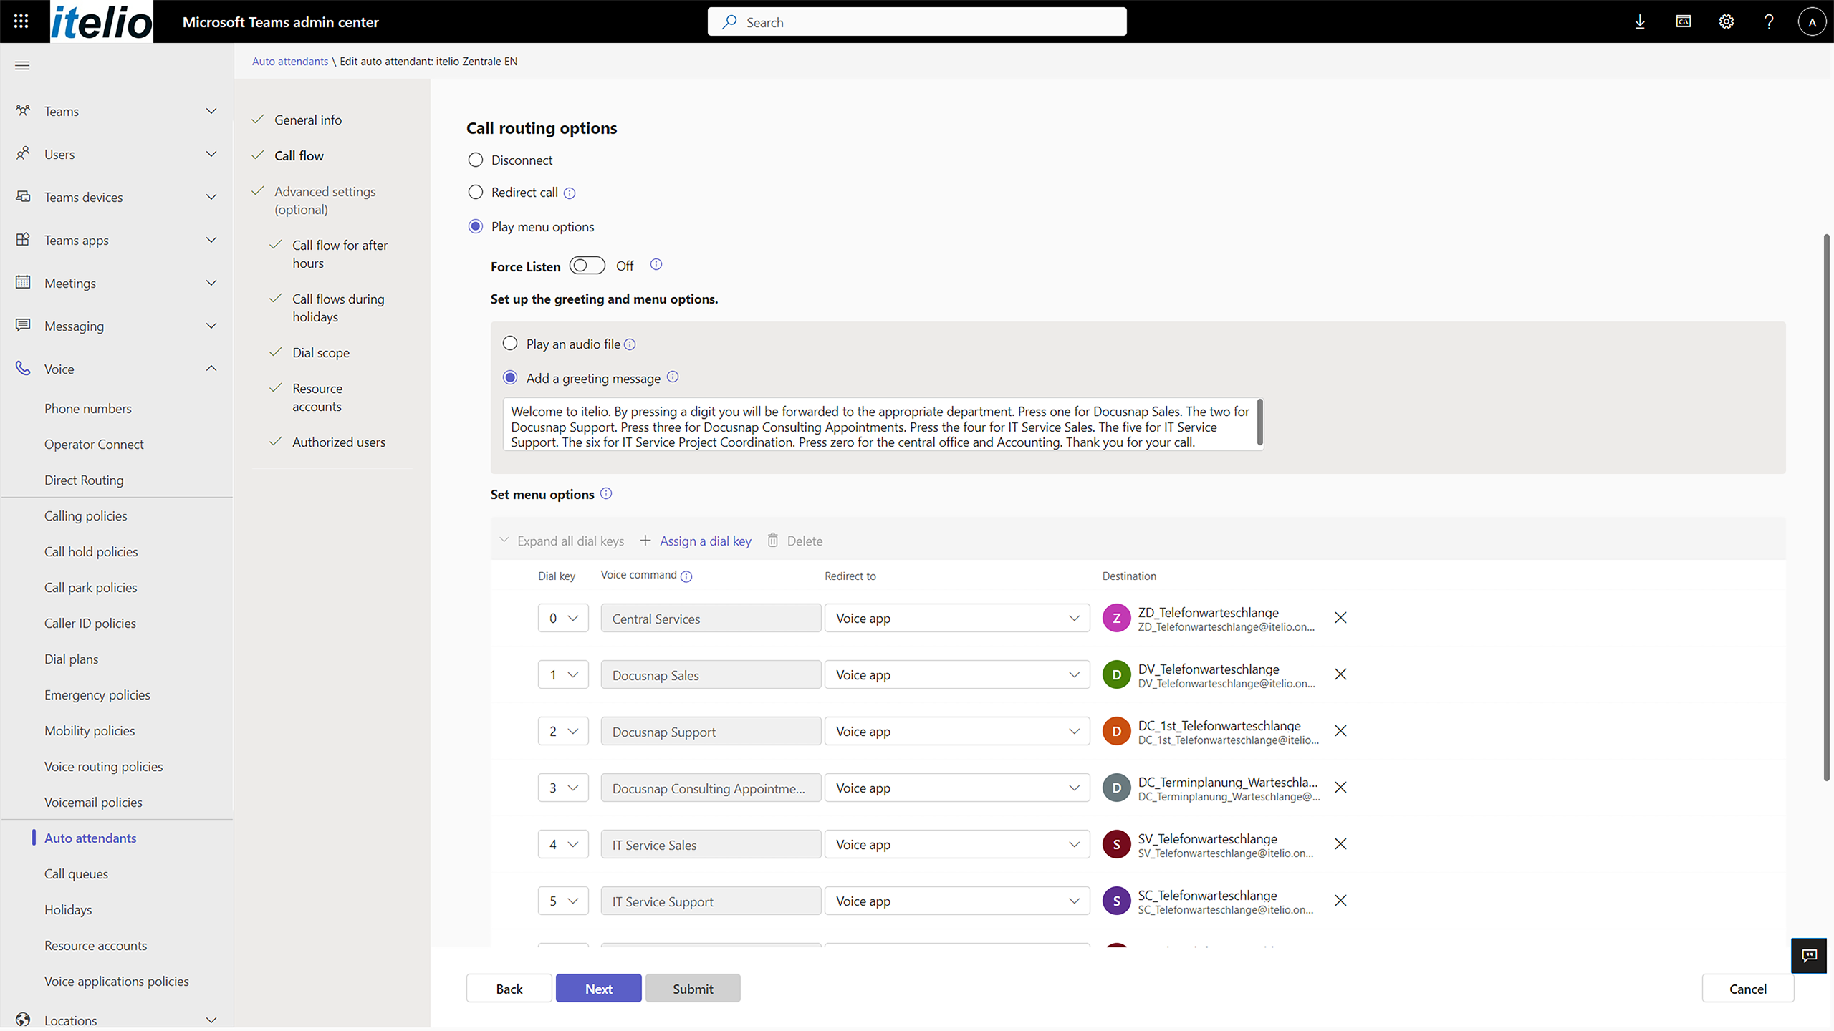The width and height of the screenshot is (1834, 1031).
Task: Open the feedback chat icon
Action: tap(1810, 955)
